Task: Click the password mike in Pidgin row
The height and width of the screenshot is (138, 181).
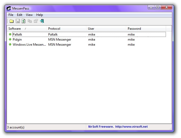Action: 131,40
